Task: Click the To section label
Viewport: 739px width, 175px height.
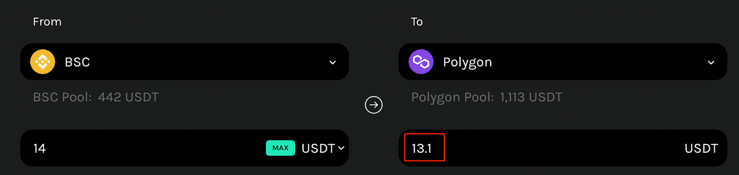Action: [417, 22]
